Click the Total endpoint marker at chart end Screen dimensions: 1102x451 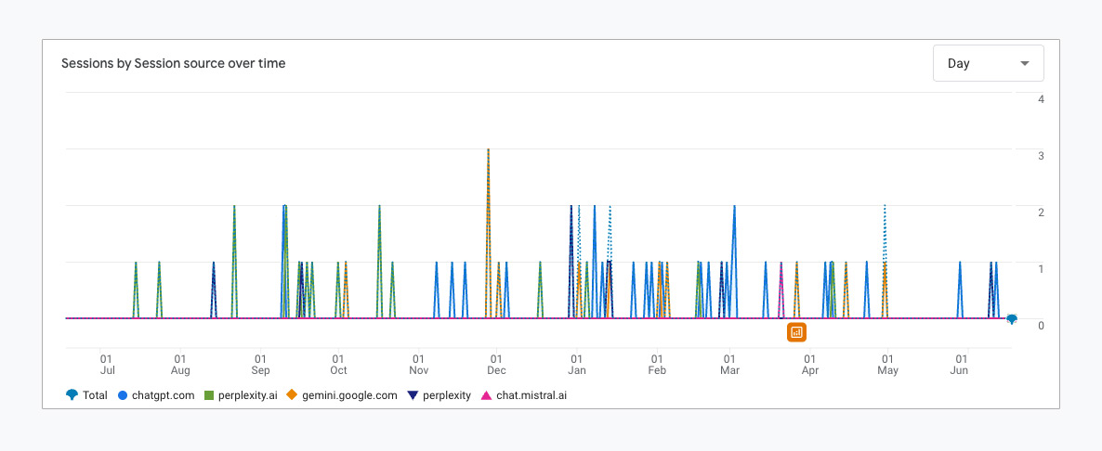1011,319
